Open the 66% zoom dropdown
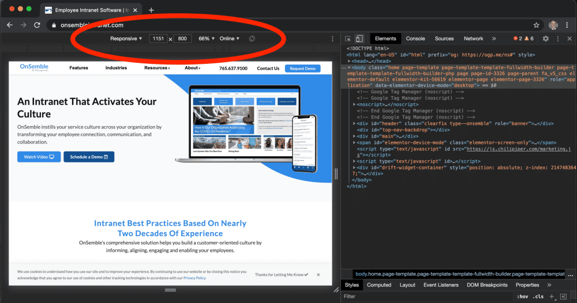Image resolution: width=577 pixels, height=303 pixels. pos(207,39)
